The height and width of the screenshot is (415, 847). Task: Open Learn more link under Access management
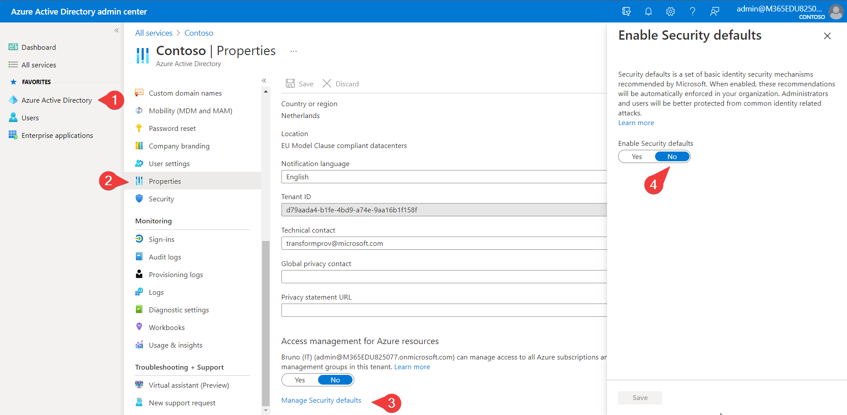coord(412,367)
